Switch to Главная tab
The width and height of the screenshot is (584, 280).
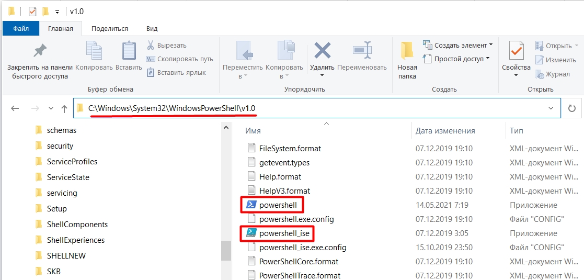(61, 28)
